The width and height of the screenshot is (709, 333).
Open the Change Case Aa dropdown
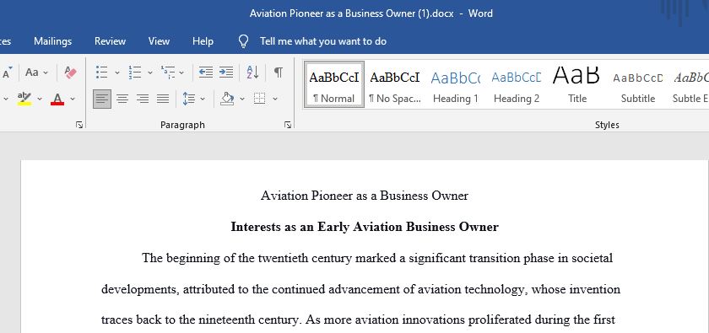pyautogui.click(x=36, y=73)
